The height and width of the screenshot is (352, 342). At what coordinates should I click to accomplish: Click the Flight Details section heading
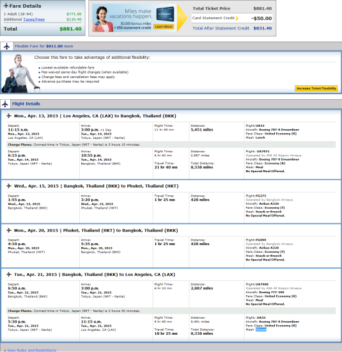pos(26,104)
